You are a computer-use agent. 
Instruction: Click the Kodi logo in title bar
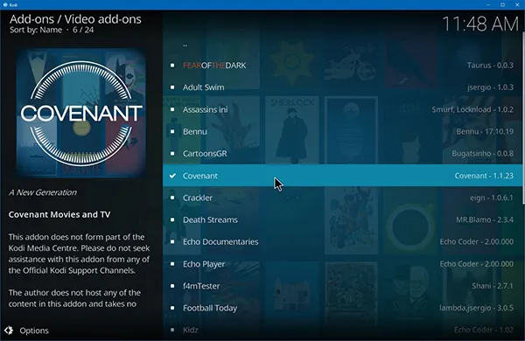(x=5, y=4)
